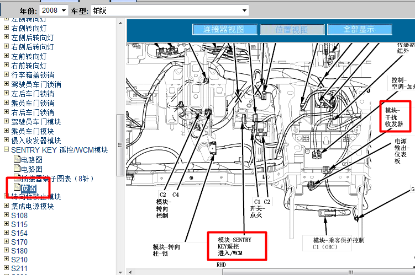Screen dimensions: 415x275
Task: Click the 模块-转向柱-锁 diagram label
Action: 166,250
